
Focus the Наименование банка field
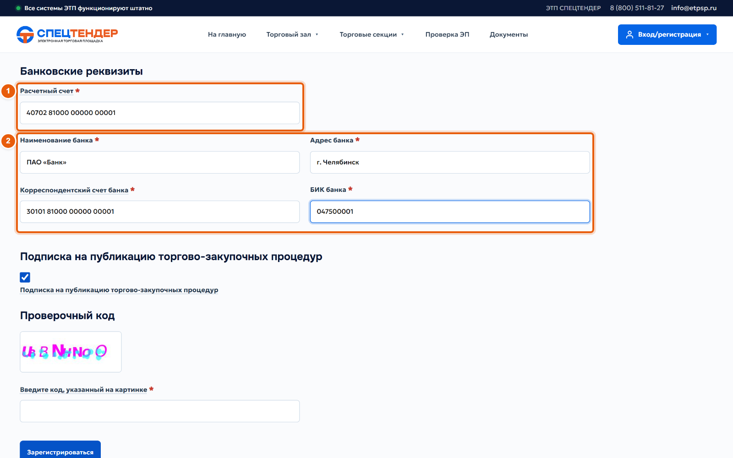159,162
